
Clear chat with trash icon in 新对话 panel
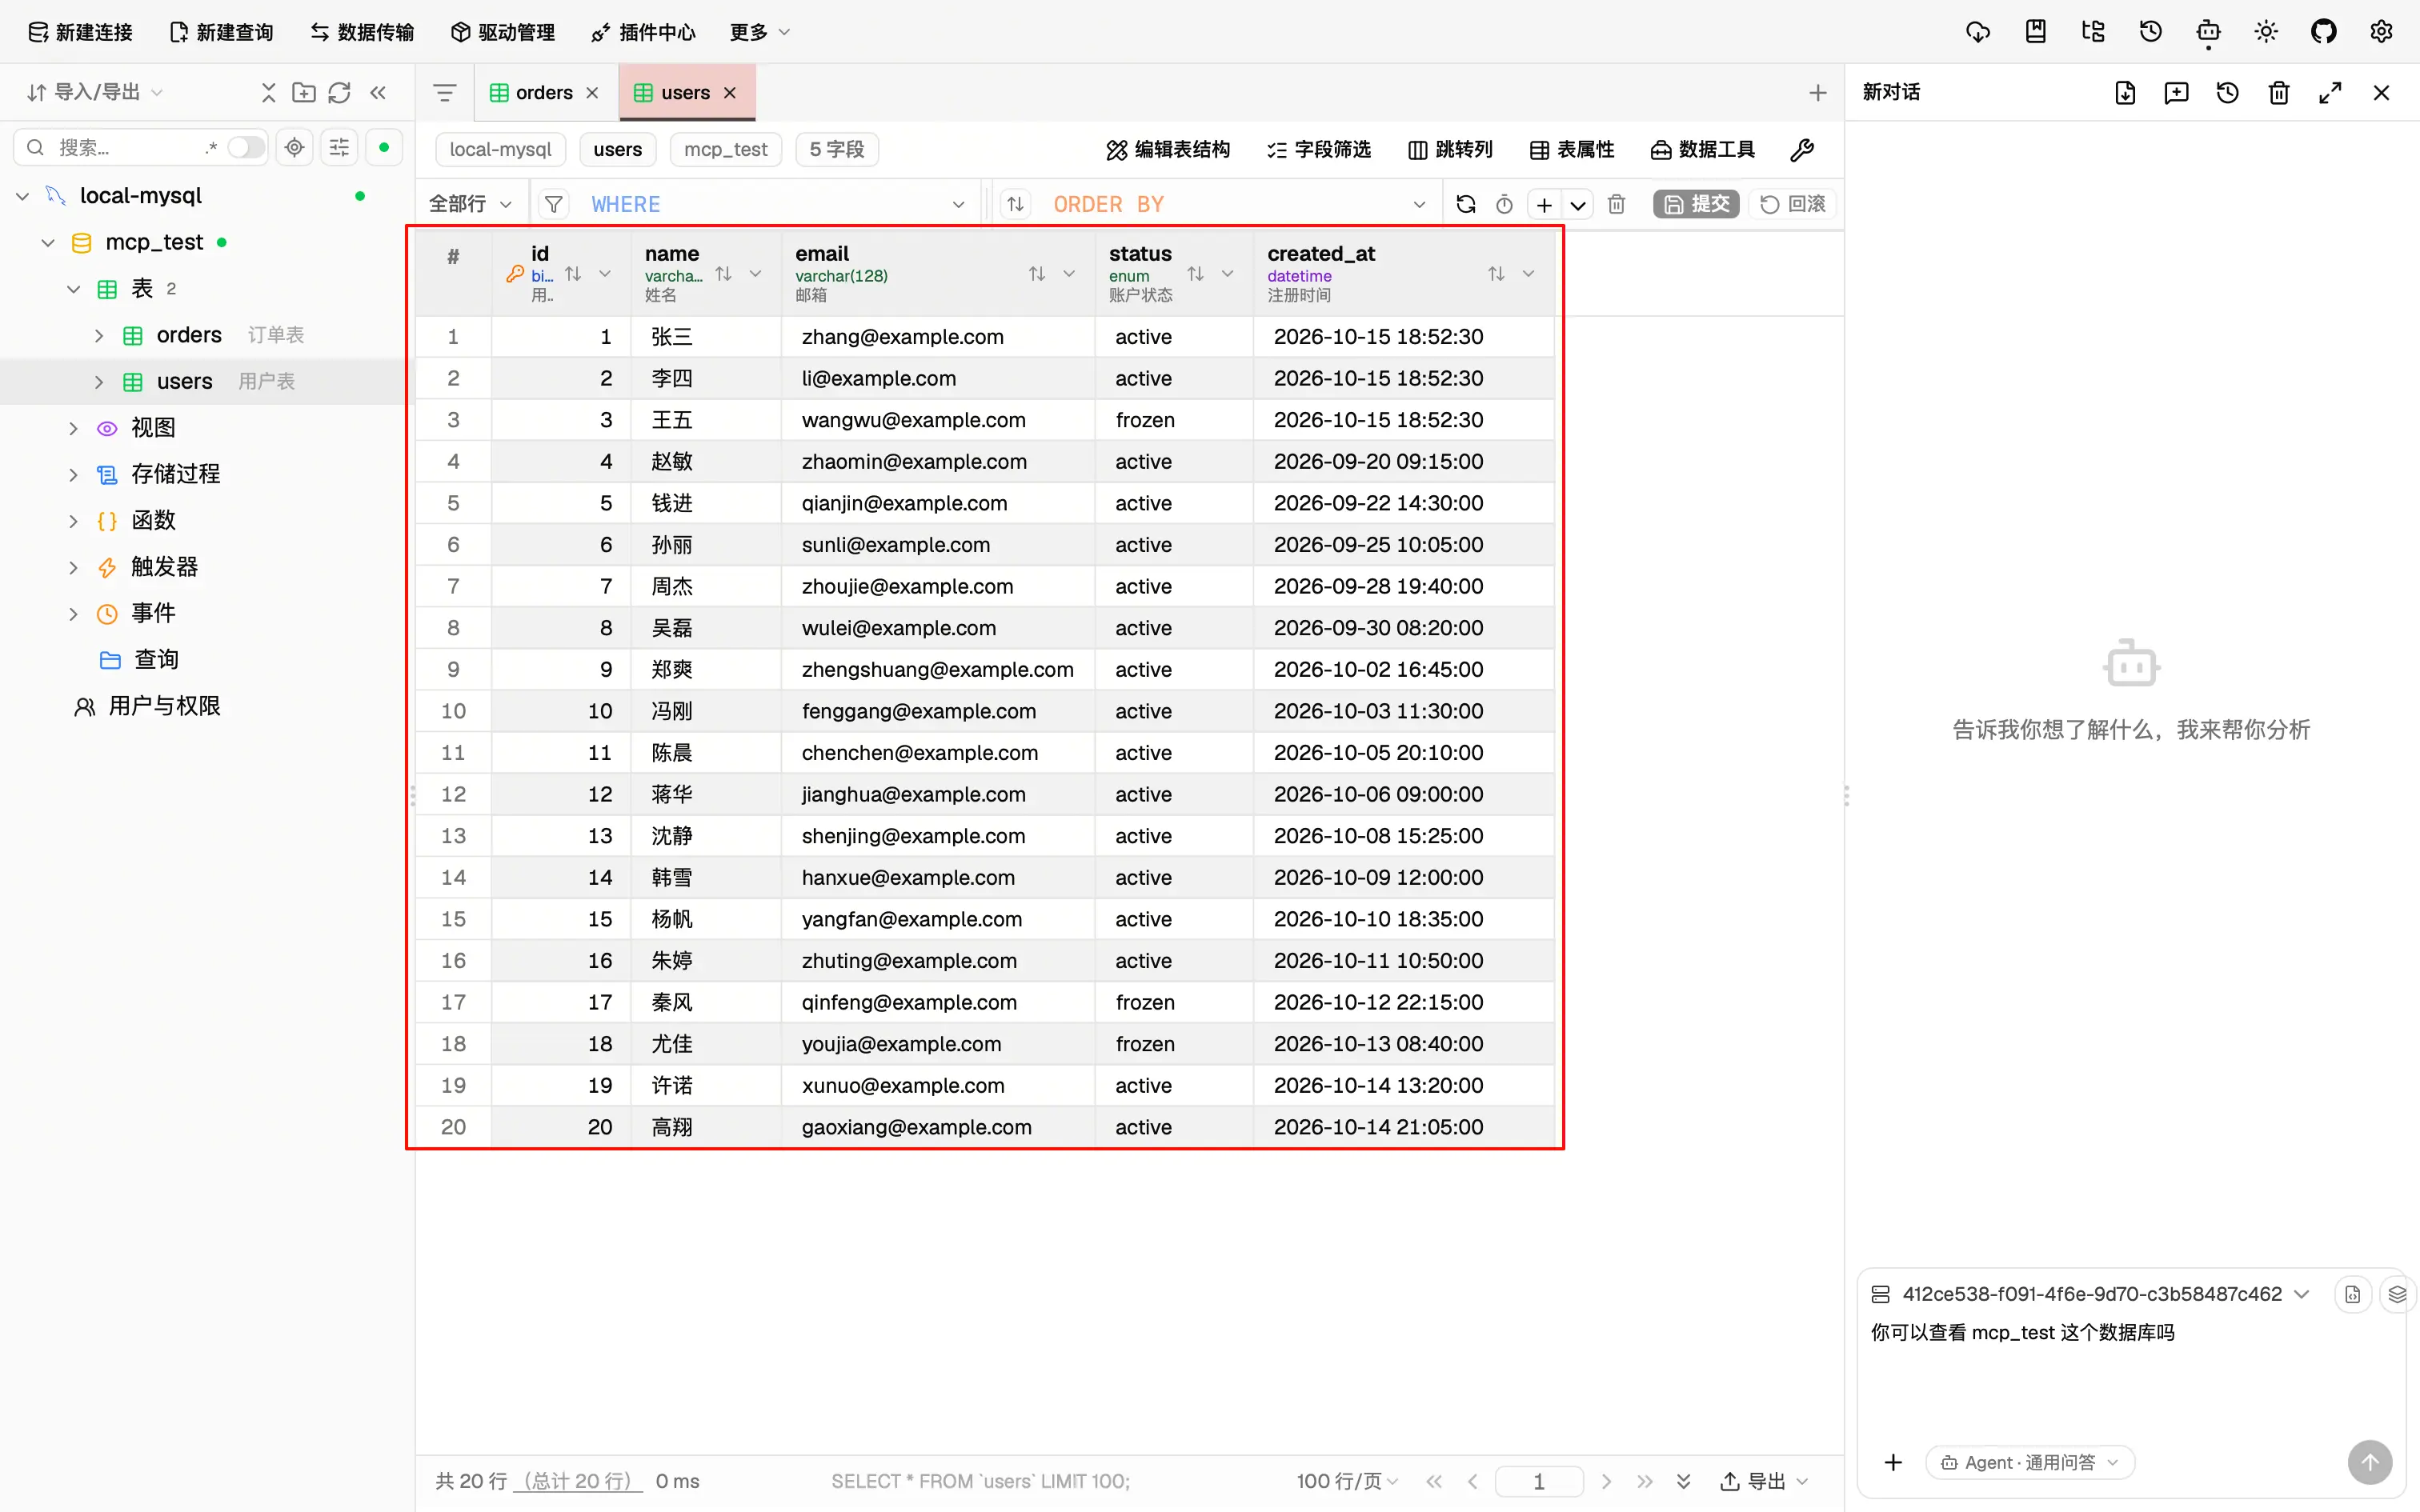click(2279, 92)
